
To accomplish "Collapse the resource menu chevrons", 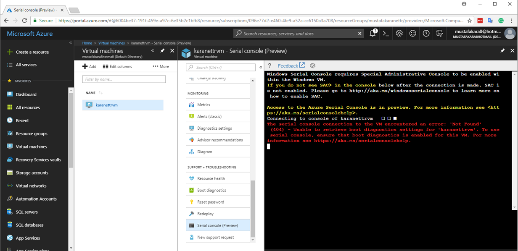I will coord(261,67).
